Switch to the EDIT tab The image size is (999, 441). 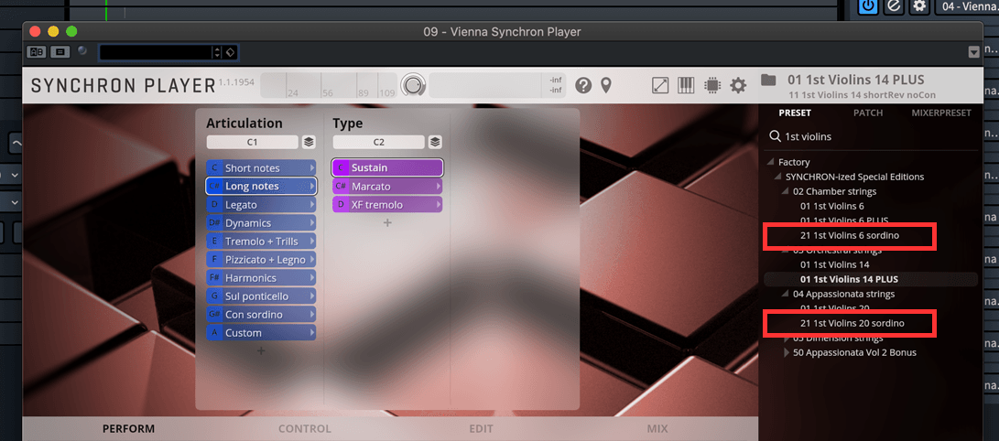(x=481, y=429)
